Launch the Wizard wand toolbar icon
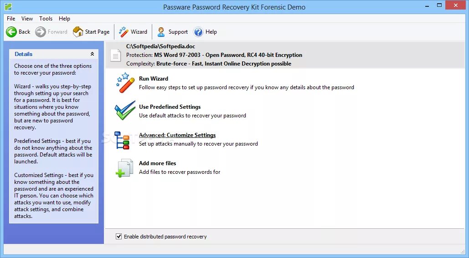469x258 pixels. (124, 32)
